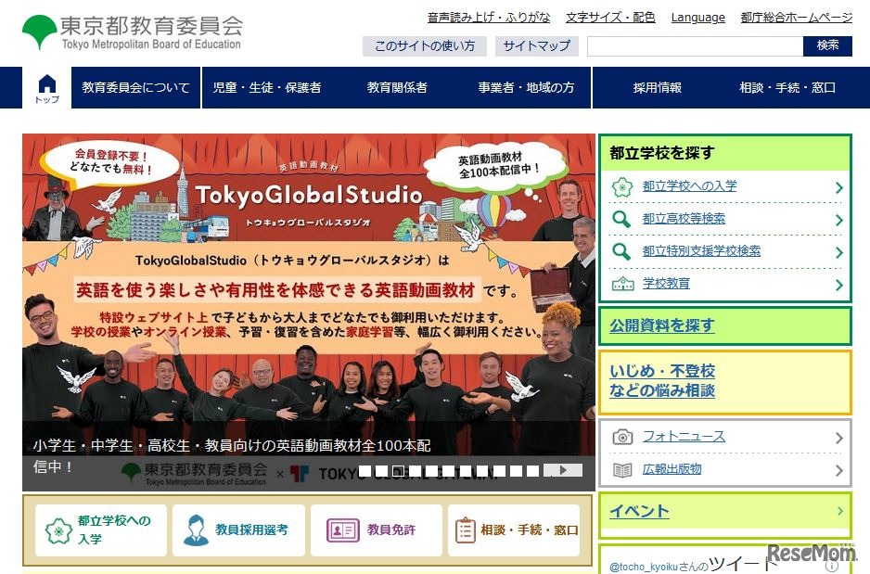Select the outlined active slide indicator

[x=399, y=471]
